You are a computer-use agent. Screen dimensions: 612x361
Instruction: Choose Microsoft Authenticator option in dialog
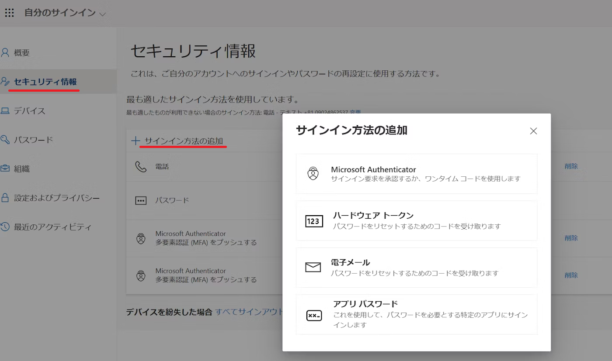[x=417, y=174]
